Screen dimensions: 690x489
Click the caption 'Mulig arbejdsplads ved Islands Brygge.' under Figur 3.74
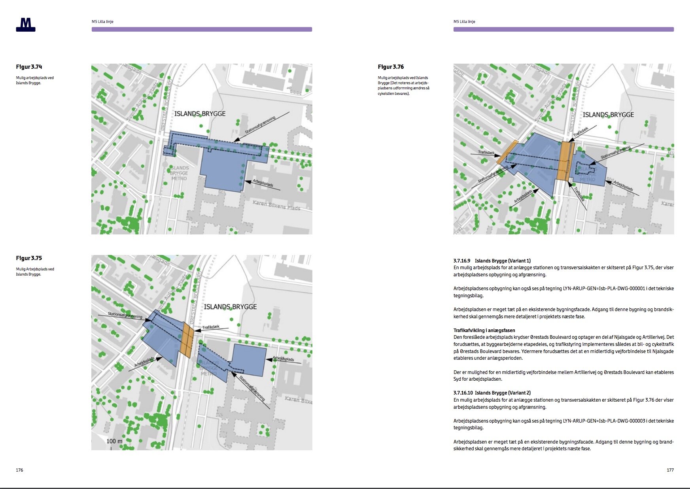35,80
